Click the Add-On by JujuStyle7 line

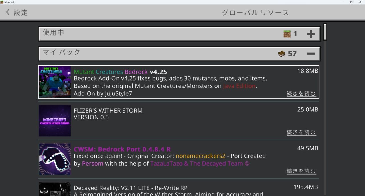[103, 93]
